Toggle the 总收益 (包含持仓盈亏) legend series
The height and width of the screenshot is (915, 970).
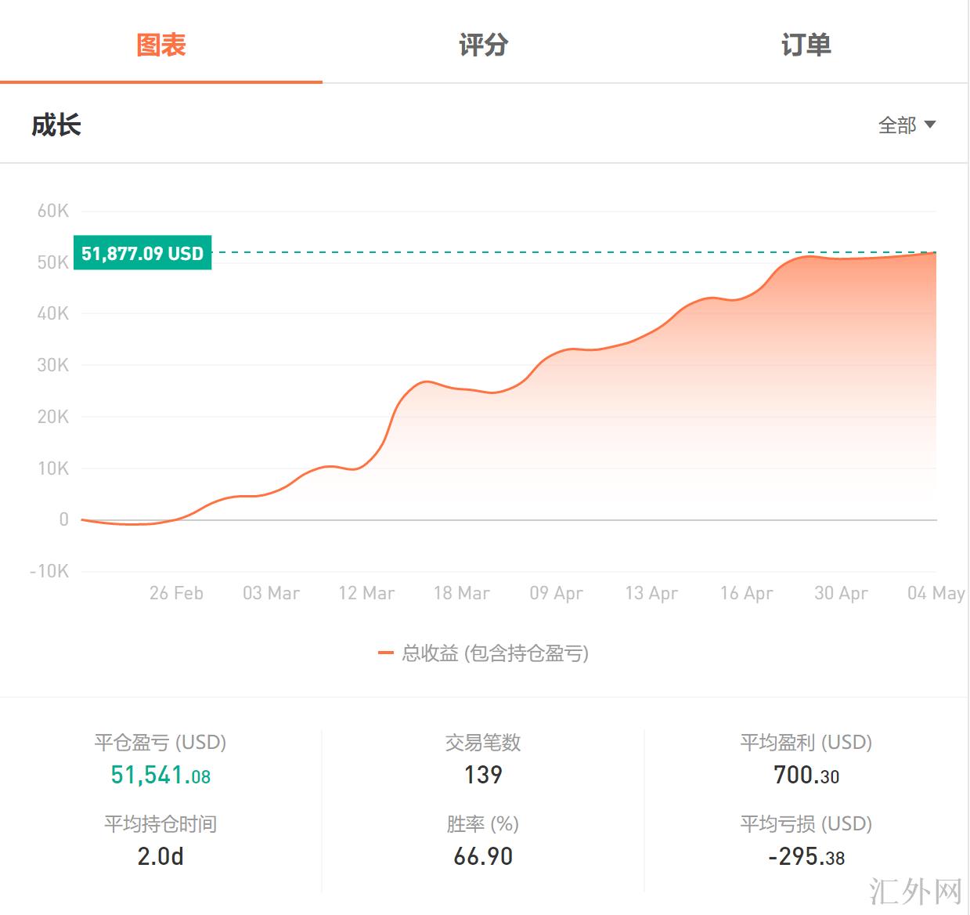point(495,653)
